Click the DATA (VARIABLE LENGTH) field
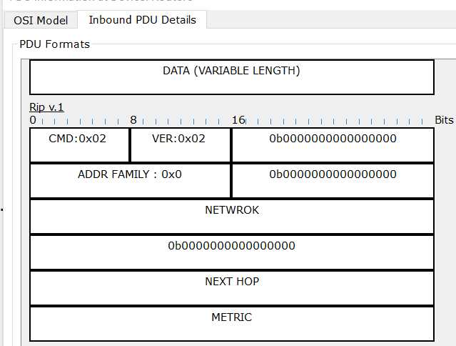Screen dimensions: 456x346 pyautogui.click(x=231, y=76)
